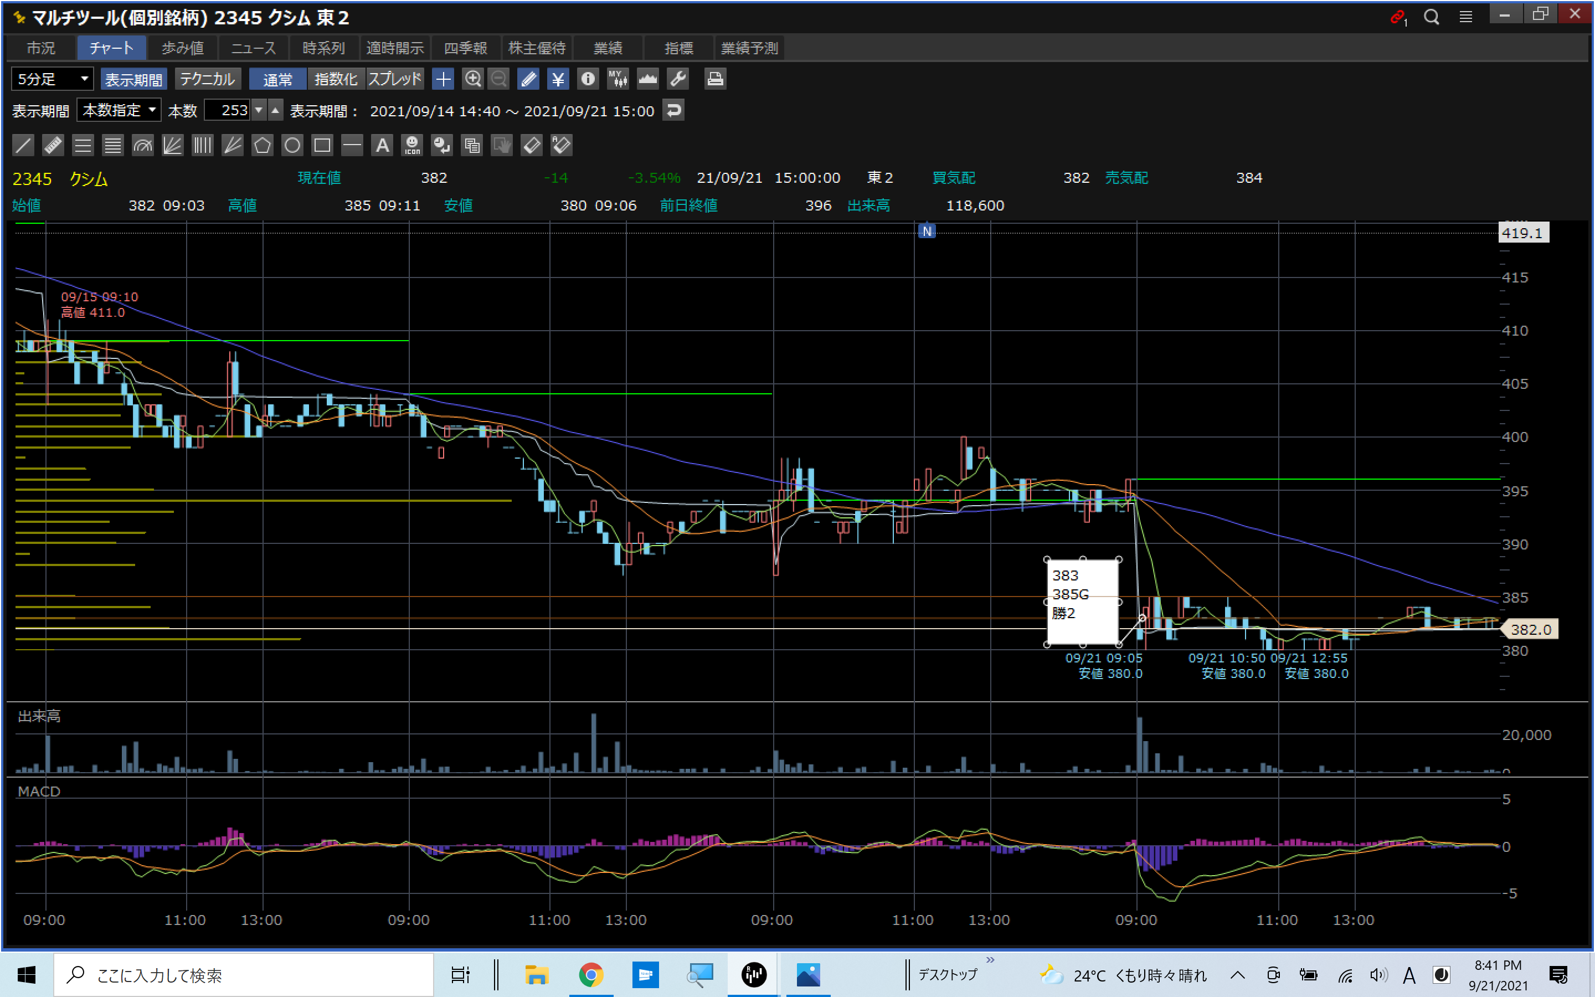Open the 5分足 timeframe dropdown
The height and width of the screenshot is (997, 1595).
pos(52,79)
